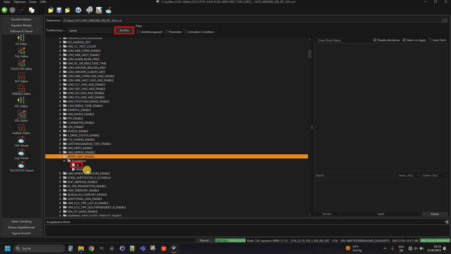Click the green back arrow in the toolbar
Screen dimensions: 451x254
[4, 10]
